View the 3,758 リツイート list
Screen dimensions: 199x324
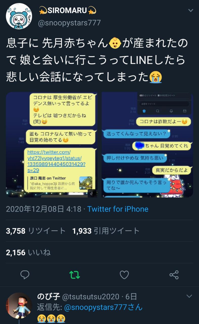point(36,231)
